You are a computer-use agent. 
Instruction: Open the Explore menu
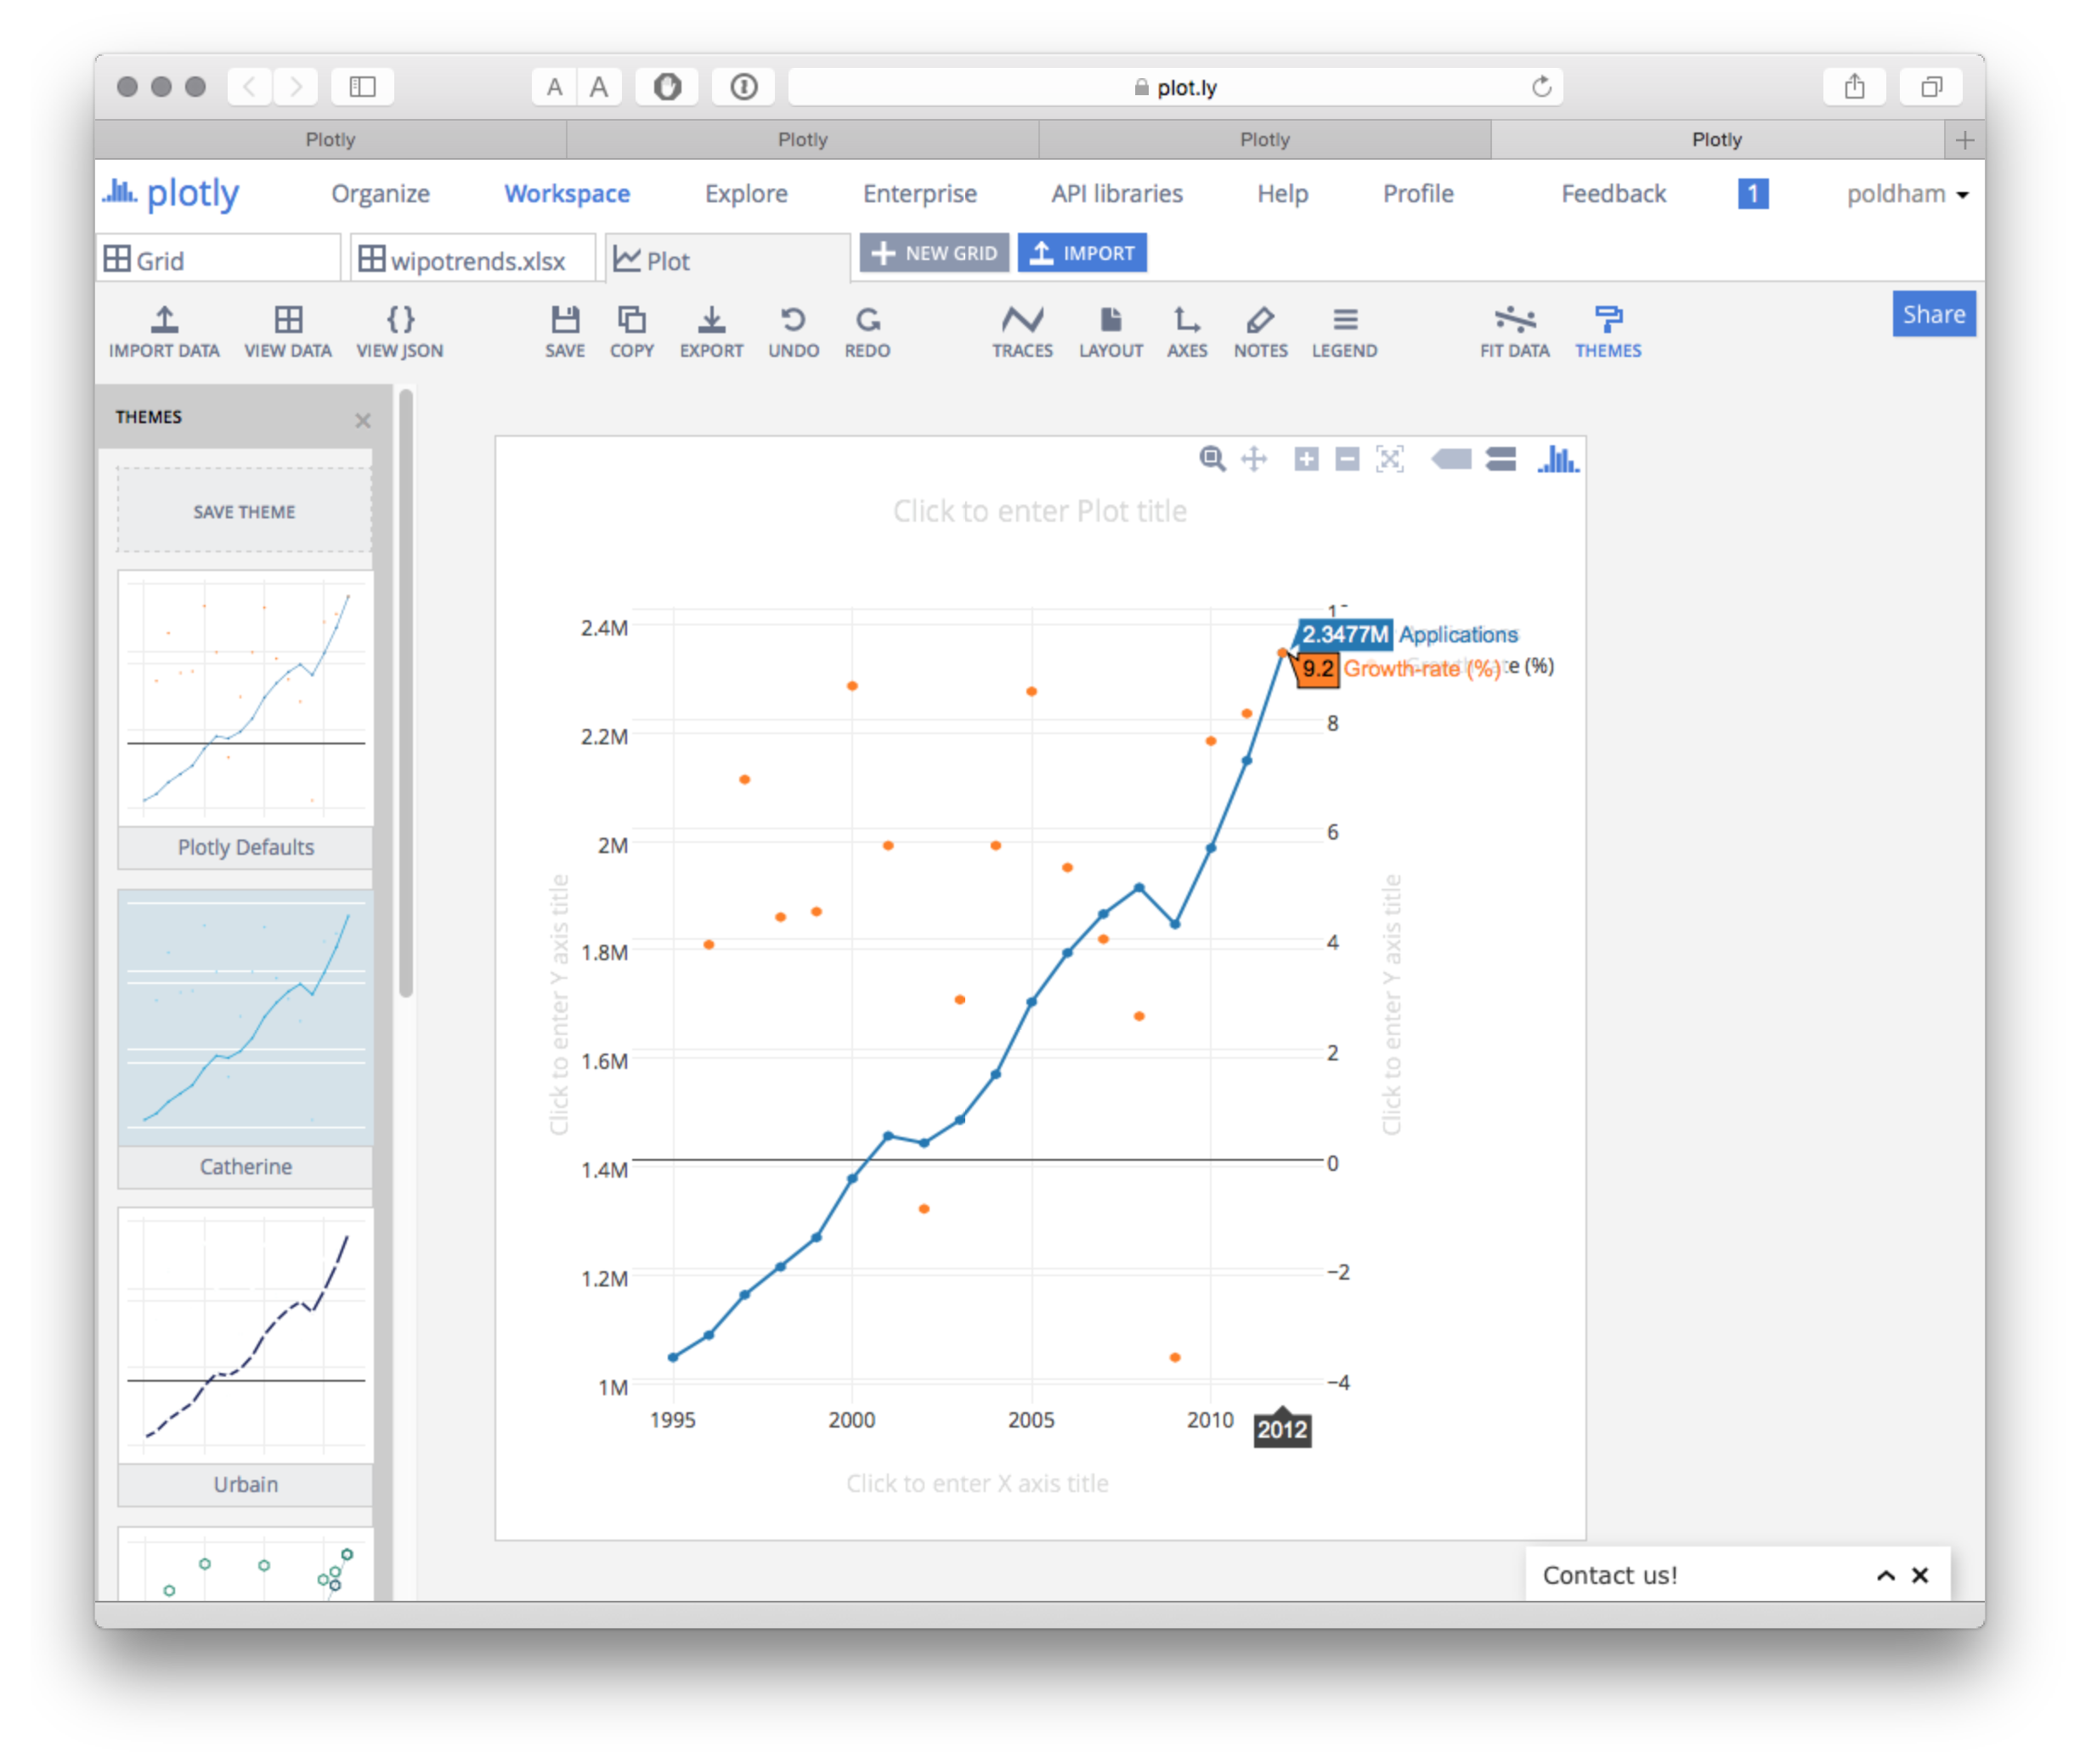click(x=746, y=194)
